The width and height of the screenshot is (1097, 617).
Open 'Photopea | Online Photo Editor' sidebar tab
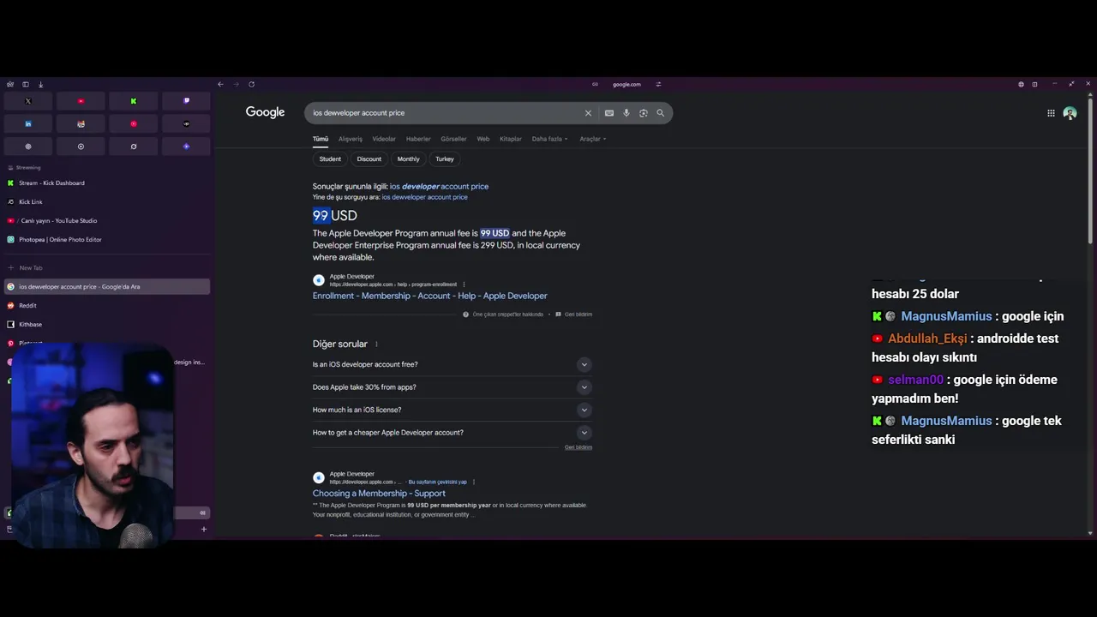(x=107, y=240)
